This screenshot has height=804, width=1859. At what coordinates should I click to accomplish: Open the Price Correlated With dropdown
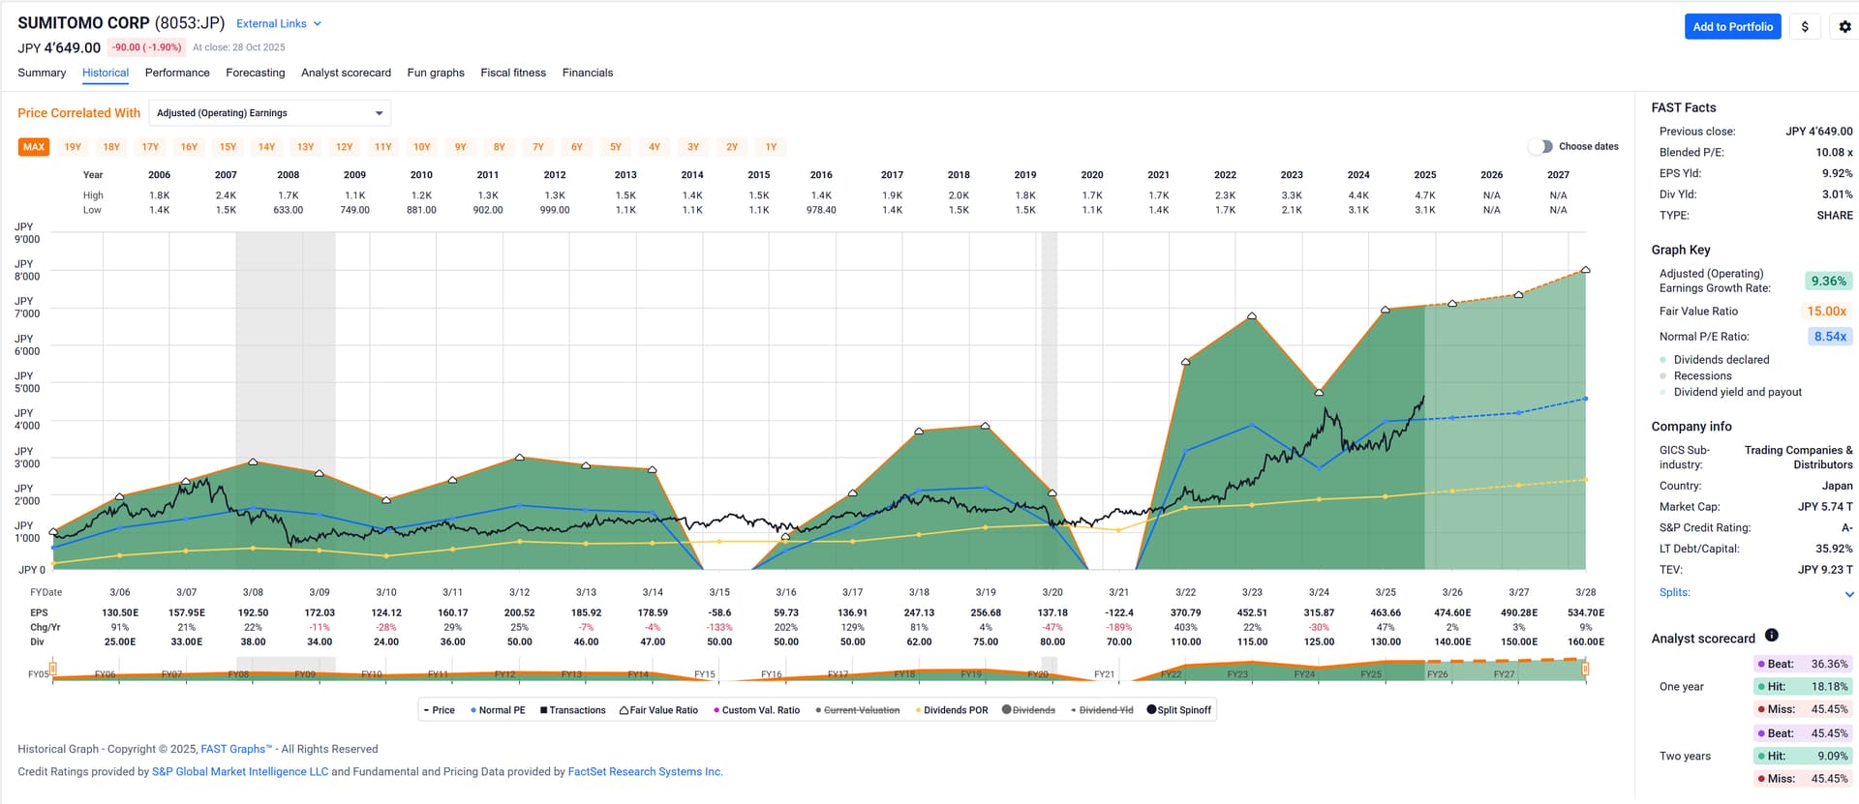pyautogui.click(x=269, y=113)
